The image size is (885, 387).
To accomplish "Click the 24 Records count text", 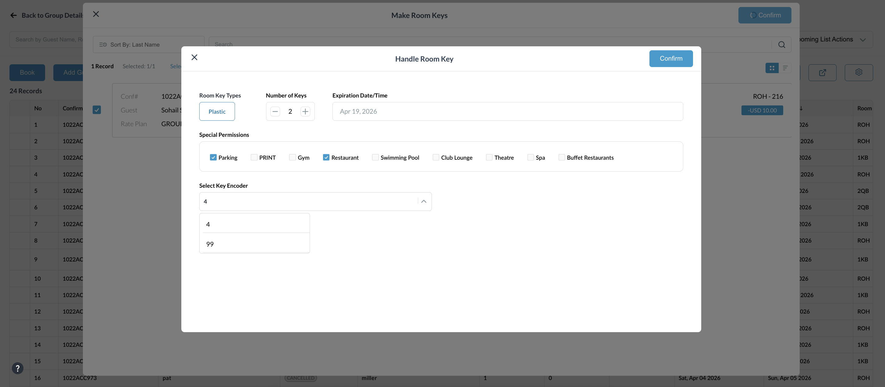I will (26, 91).
